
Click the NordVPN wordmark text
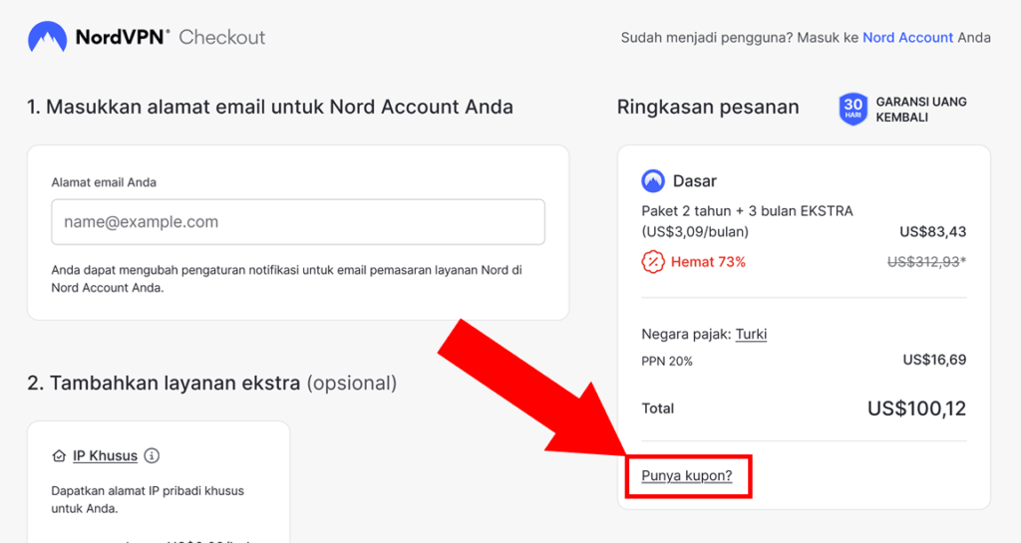tap(122, 38)
